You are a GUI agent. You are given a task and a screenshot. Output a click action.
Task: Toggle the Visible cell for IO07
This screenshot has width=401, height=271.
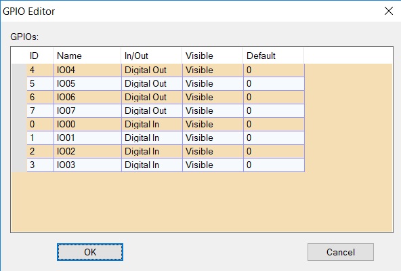(x=213, y=110)
